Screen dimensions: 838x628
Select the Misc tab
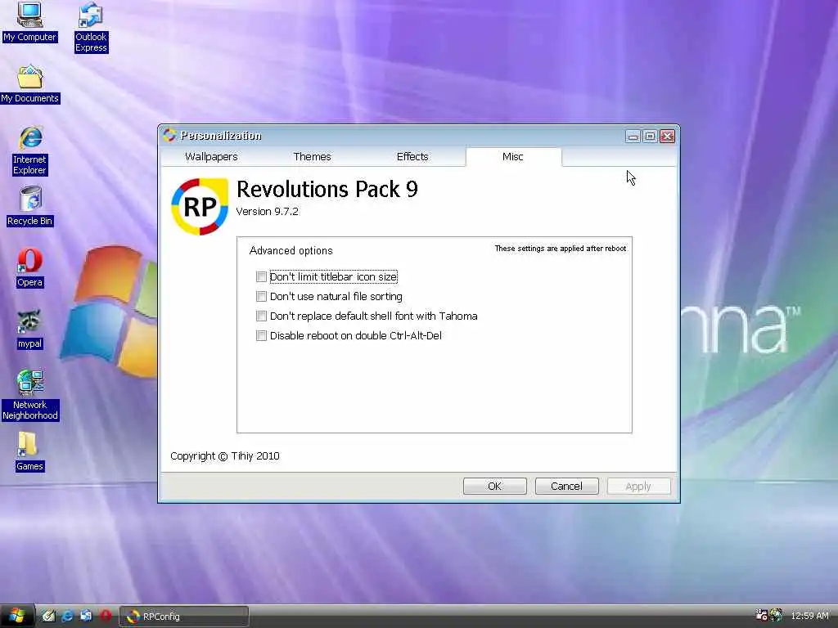click(513, 156)
